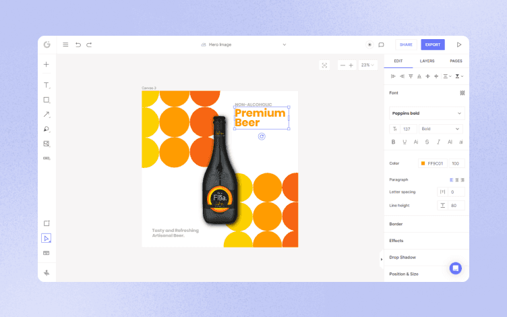Collapse right panel with arrow handle
507x317 pixels.
point(382,260)
